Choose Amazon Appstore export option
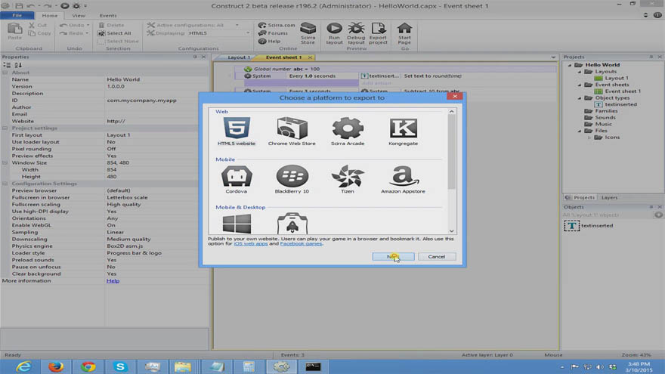The height and width of the screenshot is (374, 665). pyautogui.click(x=403, y=179)
